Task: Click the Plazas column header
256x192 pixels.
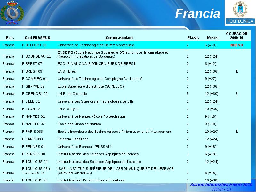Action: pos(193,38)
